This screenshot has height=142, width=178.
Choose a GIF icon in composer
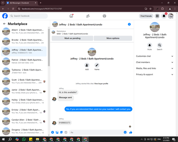point(66,132)
